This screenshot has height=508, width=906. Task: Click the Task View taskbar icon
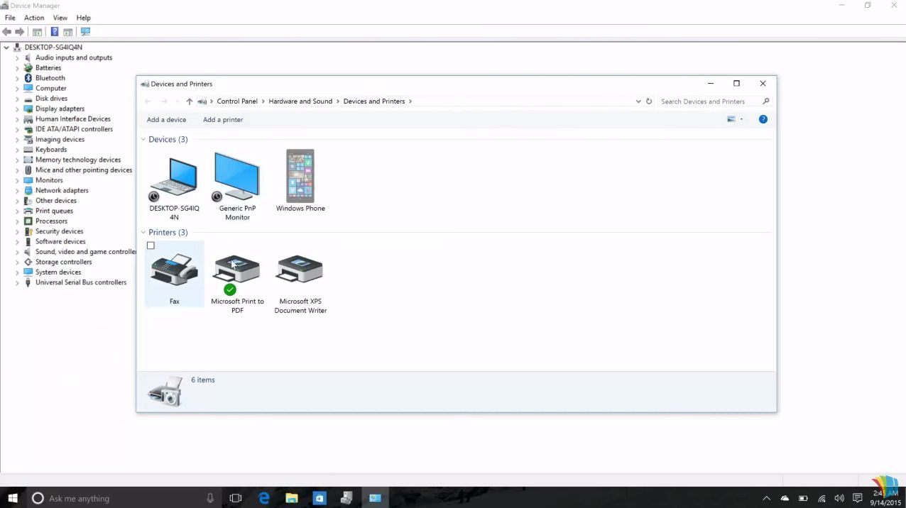(x=236, y=498)
